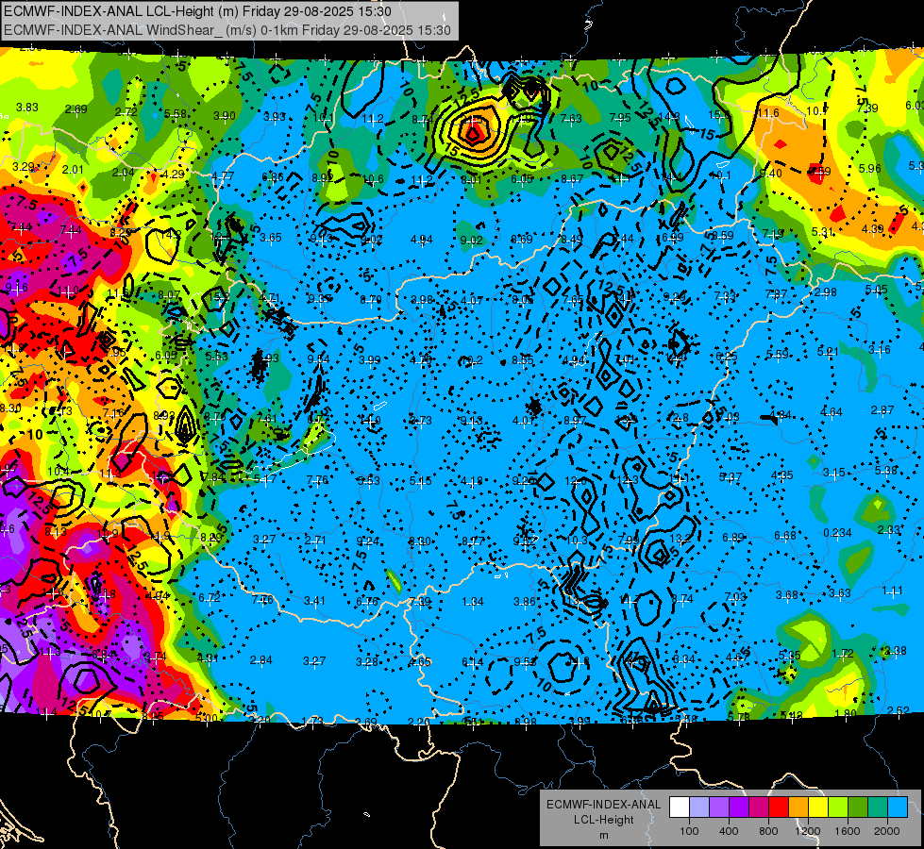Click the map value 3.28

point(366,662)
